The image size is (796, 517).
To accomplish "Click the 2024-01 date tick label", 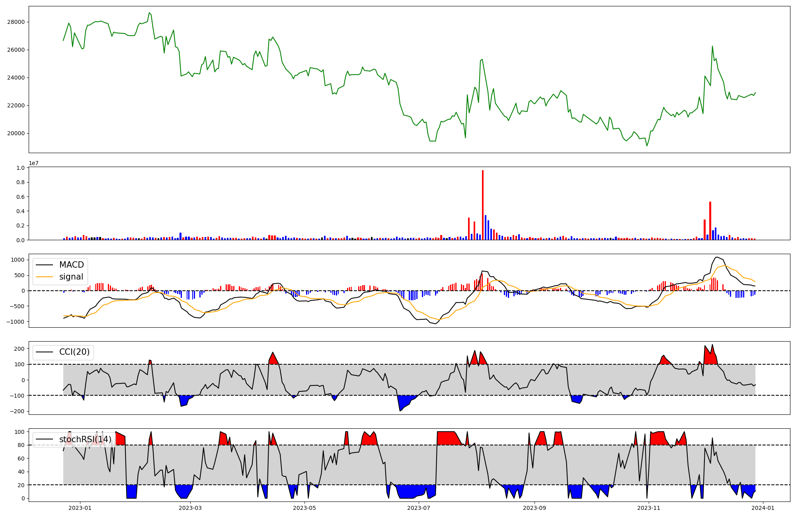I will tap(763, 508).
